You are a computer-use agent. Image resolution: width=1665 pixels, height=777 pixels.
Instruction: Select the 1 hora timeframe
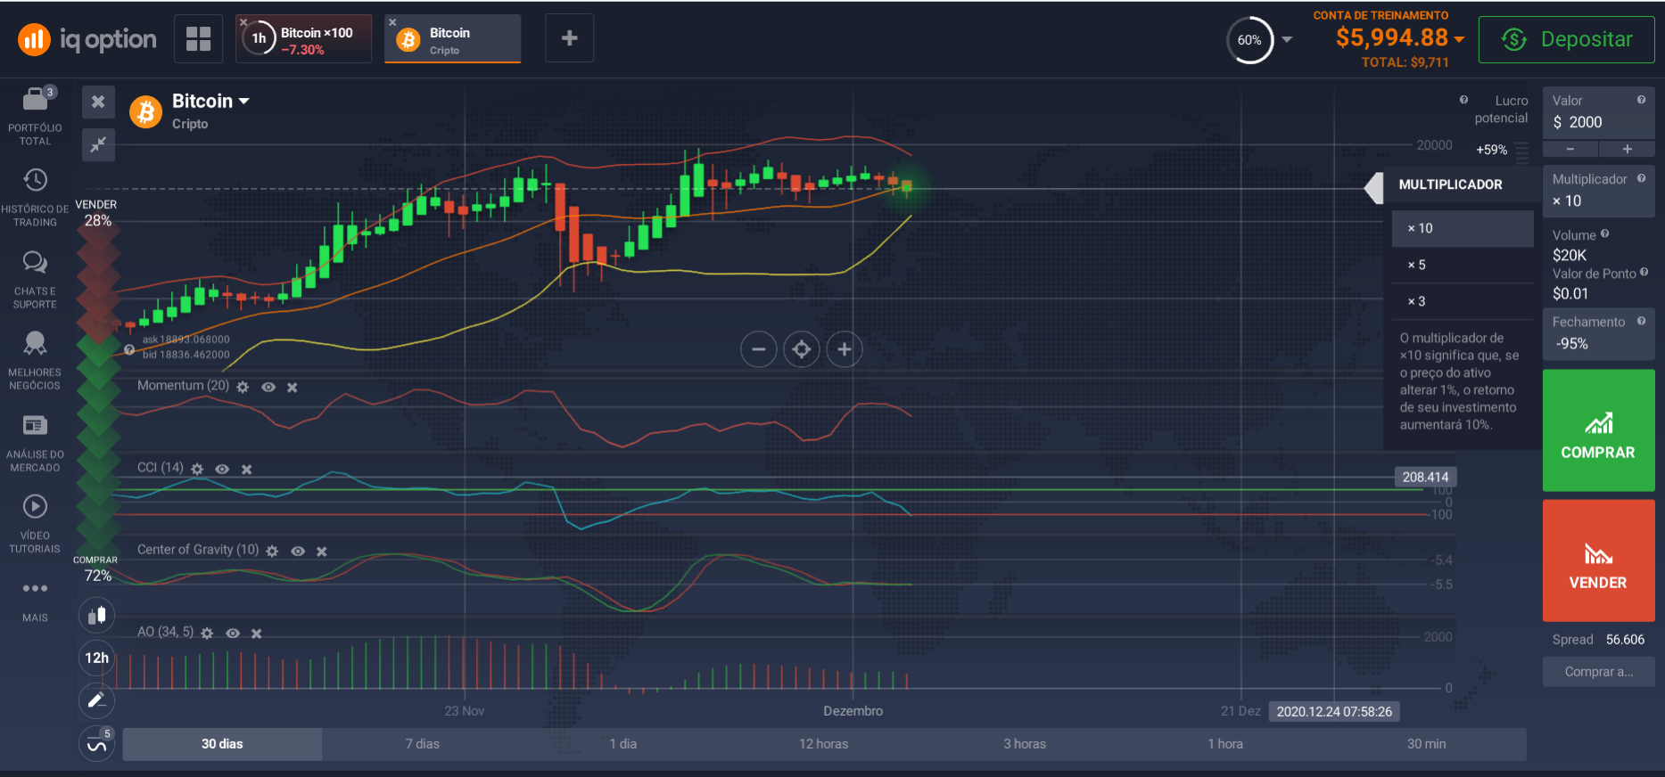[1225, 744]
